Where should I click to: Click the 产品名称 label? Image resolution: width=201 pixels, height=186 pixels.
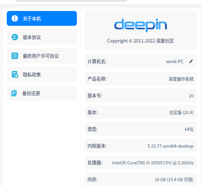tap(97, 79)
